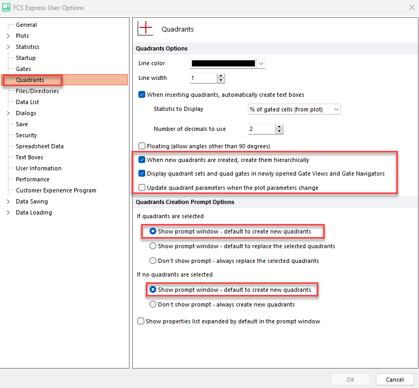Select Don't show prompt - always create new quadrants
Viewport: 419px width, 388px height.
[x=153, y=304]
